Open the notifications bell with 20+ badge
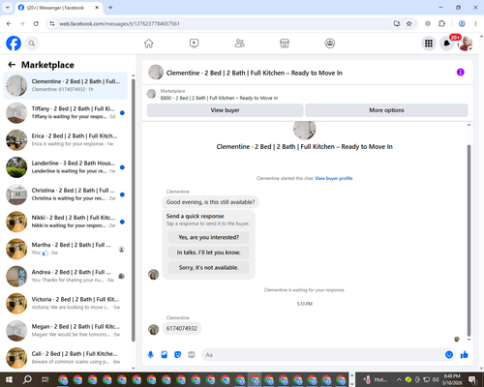 pos(447,44)
